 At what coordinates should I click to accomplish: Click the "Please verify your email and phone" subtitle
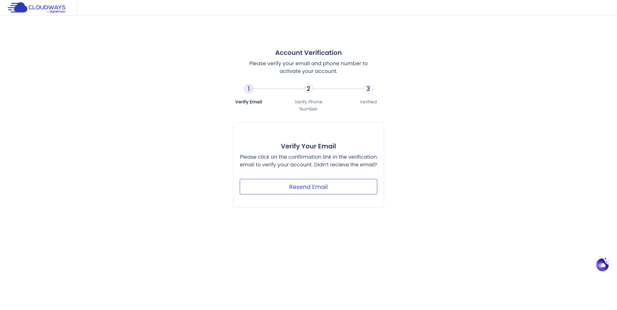[308, 64]
